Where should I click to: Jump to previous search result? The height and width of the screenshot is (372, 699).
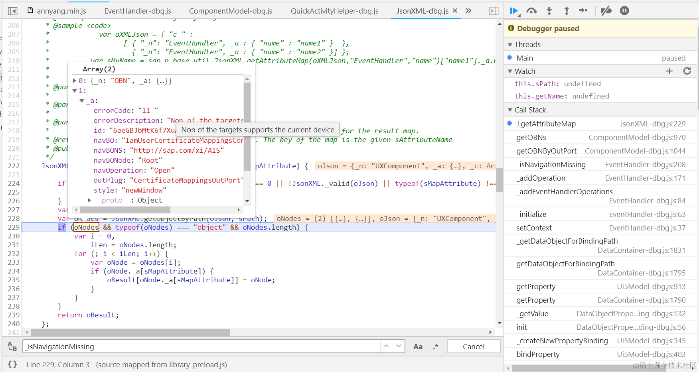386,346
